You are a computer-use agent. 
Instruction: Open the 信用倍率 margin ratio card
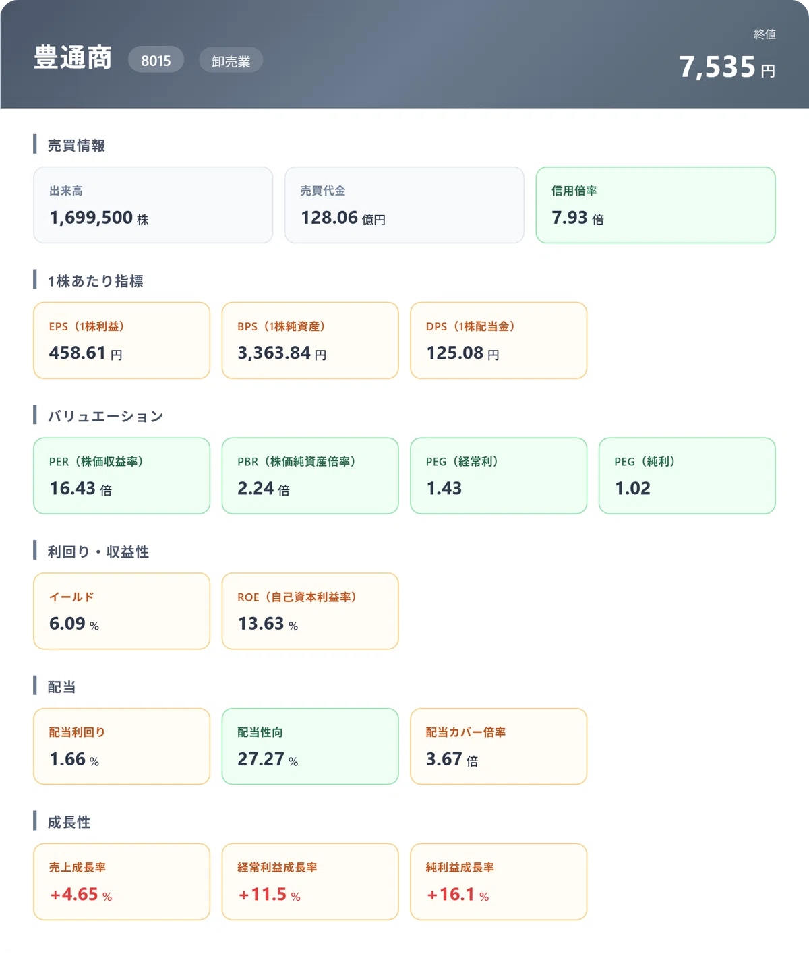click(655, 205)
